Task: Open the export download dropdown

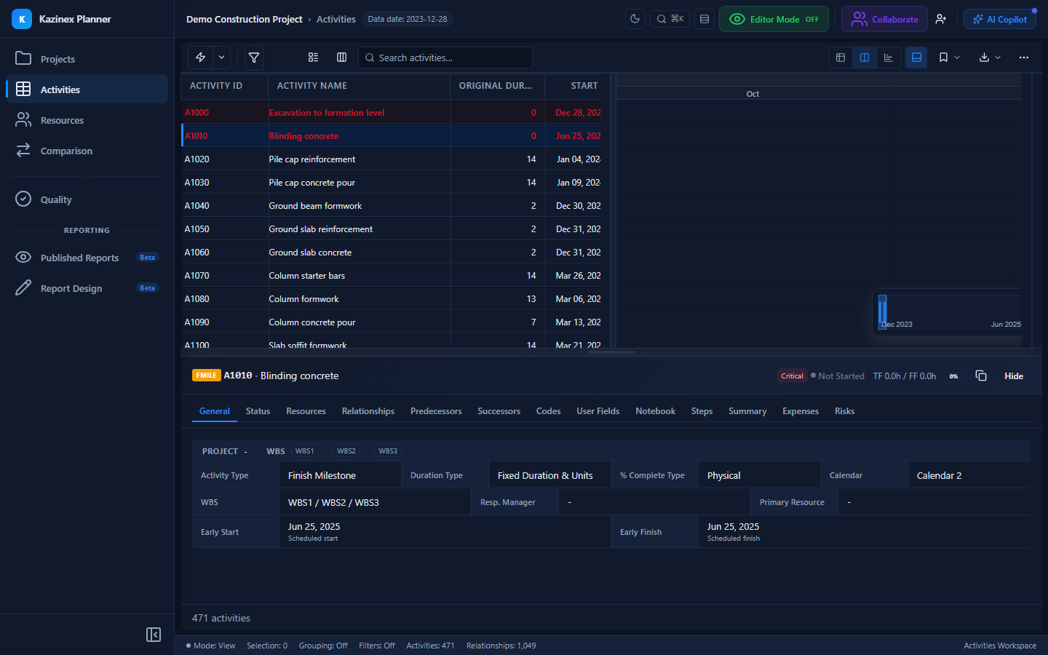Action: [x=990, y=57]
